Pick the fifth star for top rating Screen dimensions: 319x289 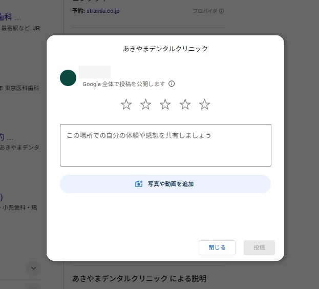[205, 105]
